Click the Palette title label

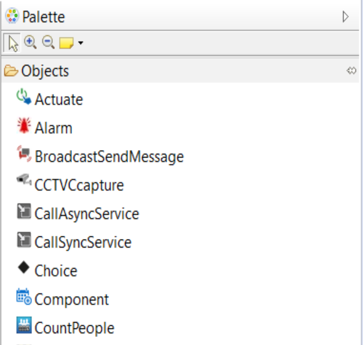pyautogui.click(x=44, y=17)
